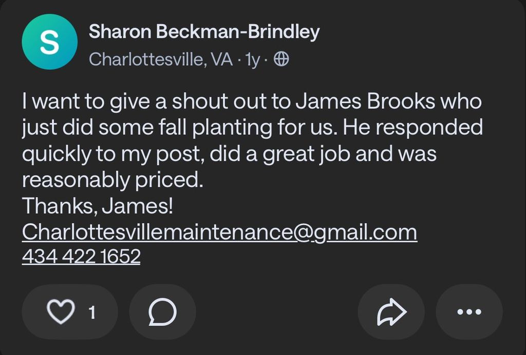Tap the 434 422 1652 phone number

coord(81,256)
